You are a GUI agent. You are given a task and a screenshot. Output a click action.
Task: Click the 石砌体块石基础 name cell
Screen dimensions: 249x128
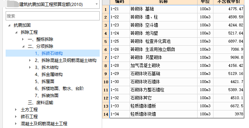(x=163, y=74)
